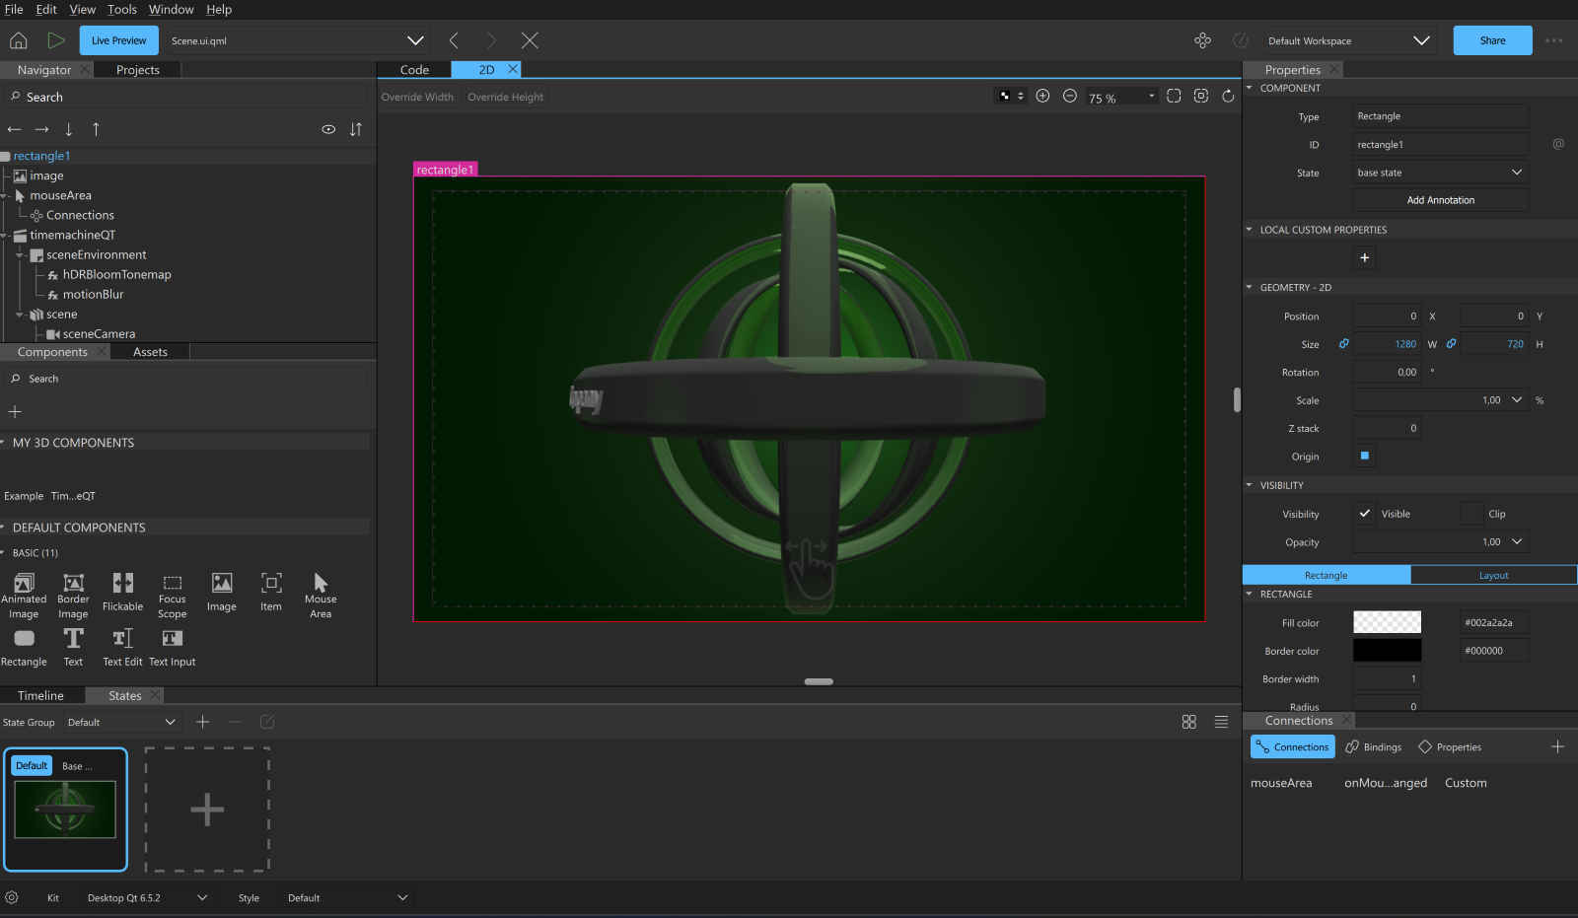Screen dimensions: 1578x918
Task: Click the Home icon in the top toolbar
Action: 19,40
